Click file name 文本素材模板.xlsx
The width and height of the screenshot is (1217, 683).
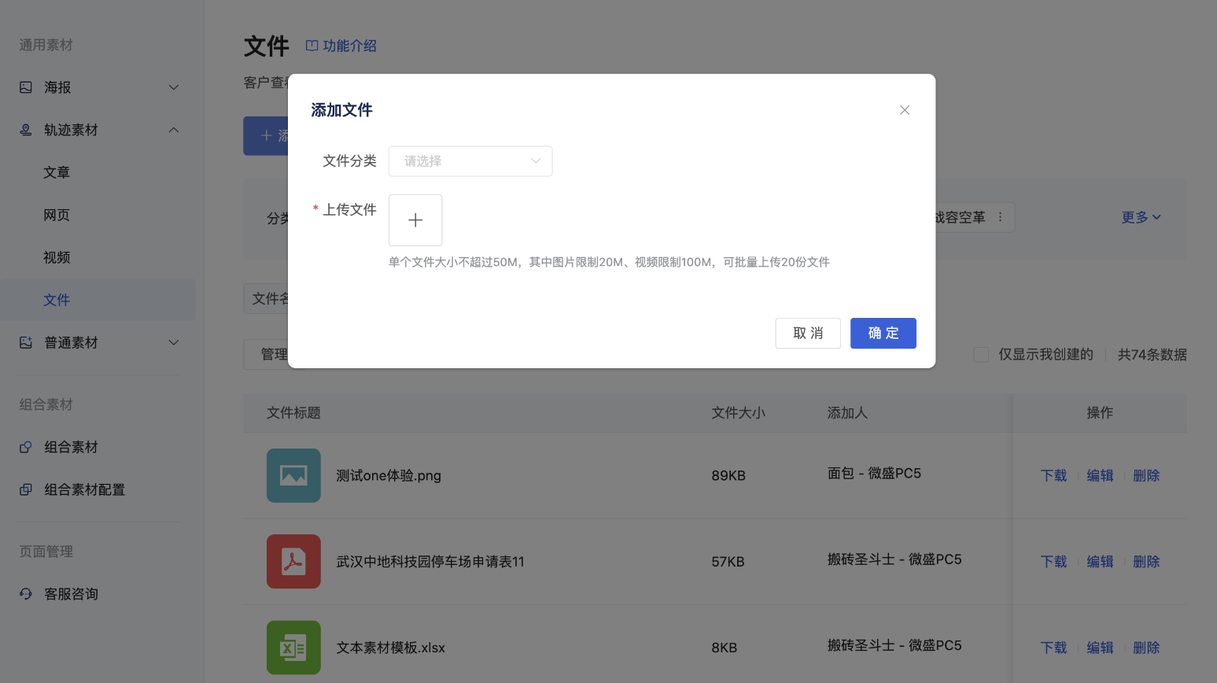(391, 648)
